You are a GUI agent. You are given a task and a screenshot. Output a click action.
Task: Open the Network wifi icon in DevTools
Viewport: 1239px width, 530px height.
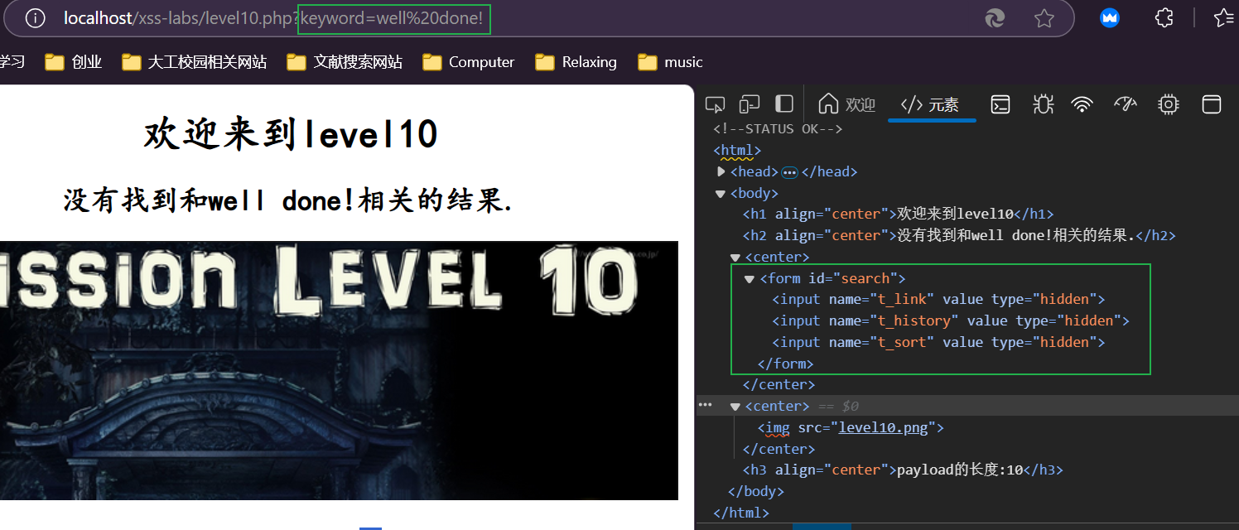(x=1082, y=104)
